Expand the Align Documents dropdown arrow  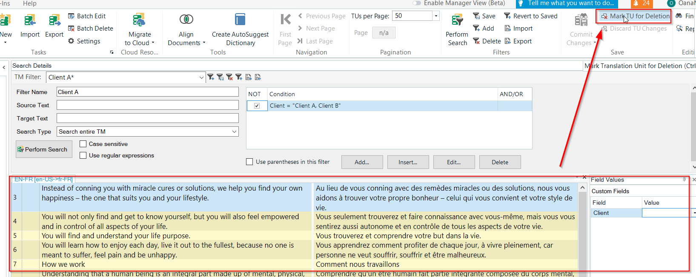(204, 43)
